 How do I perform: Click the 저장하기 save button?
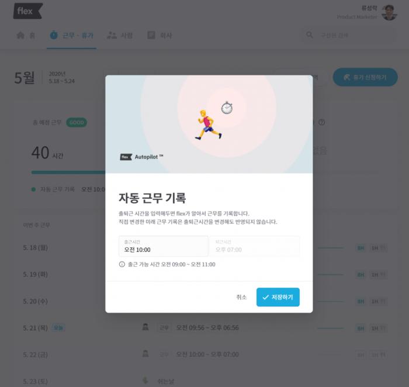coord(278,297)
